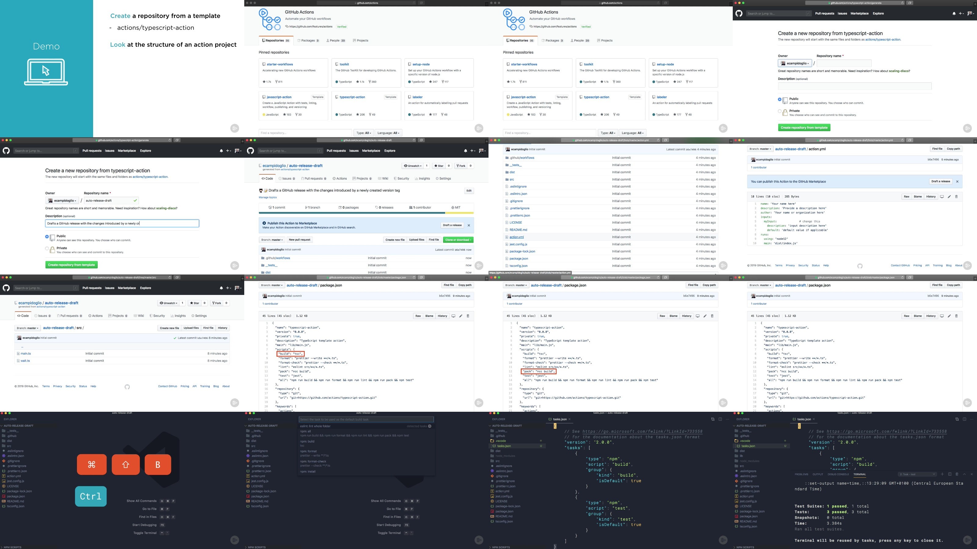Screen dimensions: 977x549
Task: Open avatar menu on the src folder page
Action: pyautogui.click(x=238, y=288)
